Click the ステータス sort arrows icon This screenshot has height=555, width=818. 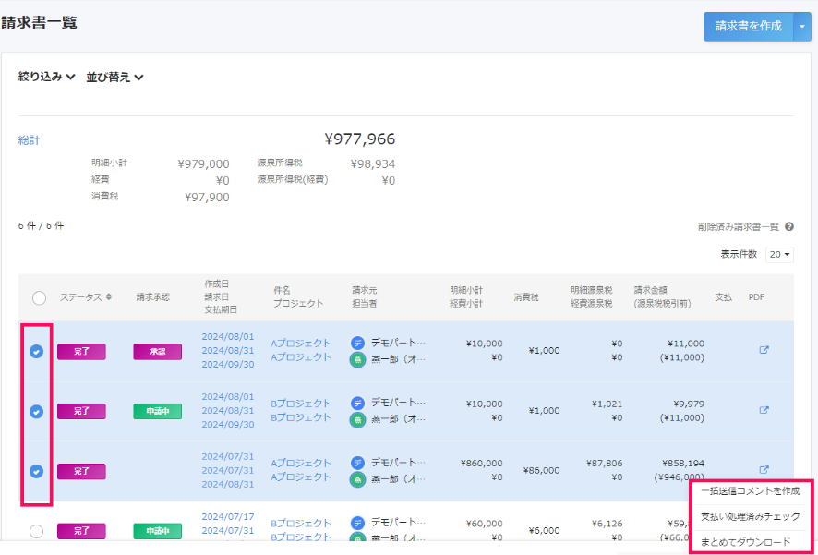[109, 296]
